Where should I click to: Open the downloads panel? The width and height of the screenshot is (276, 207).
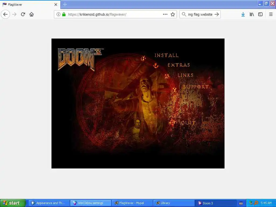pos(243,14)
